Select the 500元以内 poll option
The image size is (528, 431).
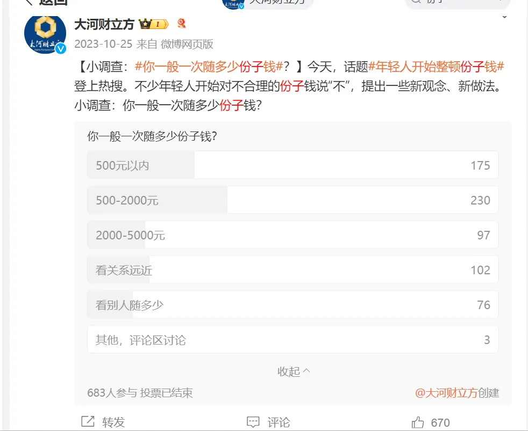tap(292, 165)
